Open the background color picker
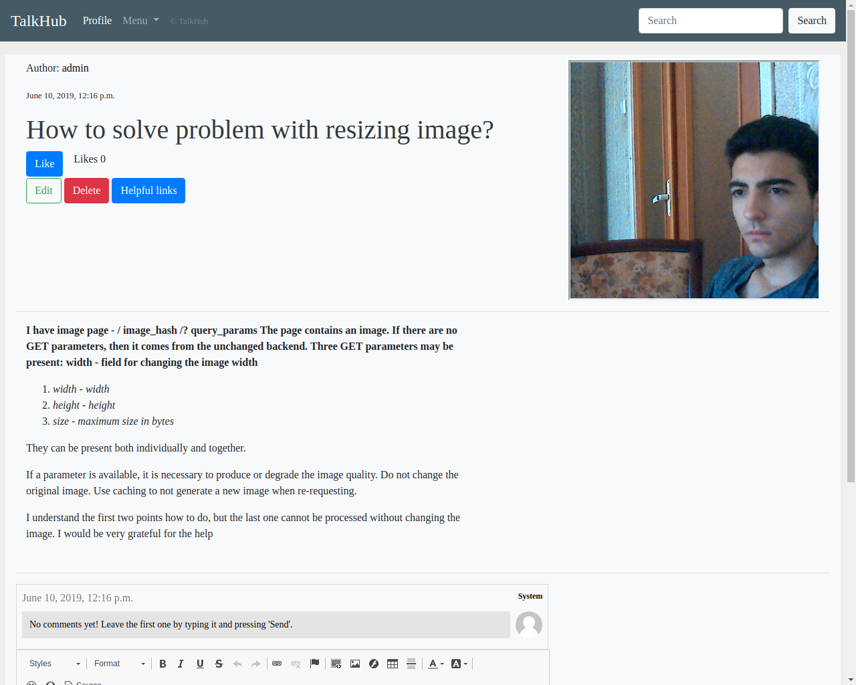Viewport: 856px width, 685px height. click(x=459, y=664)
